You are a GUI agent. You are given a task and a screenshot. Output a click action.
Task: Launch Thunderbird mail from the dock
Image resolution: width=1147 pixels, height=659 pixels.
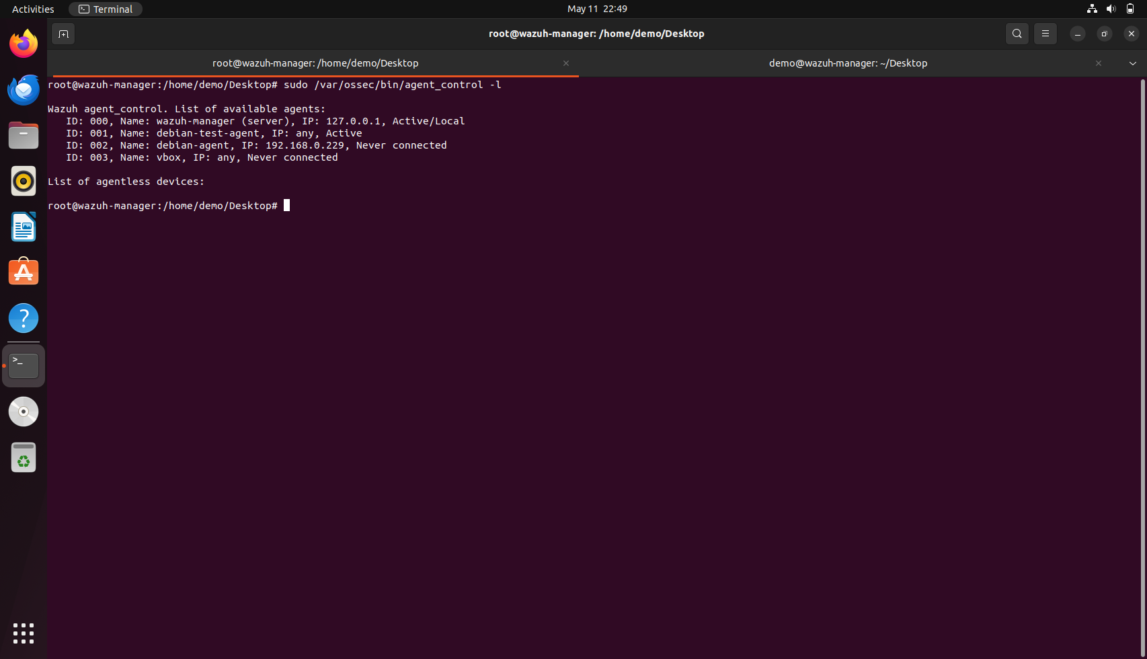(x=24, y=89)
